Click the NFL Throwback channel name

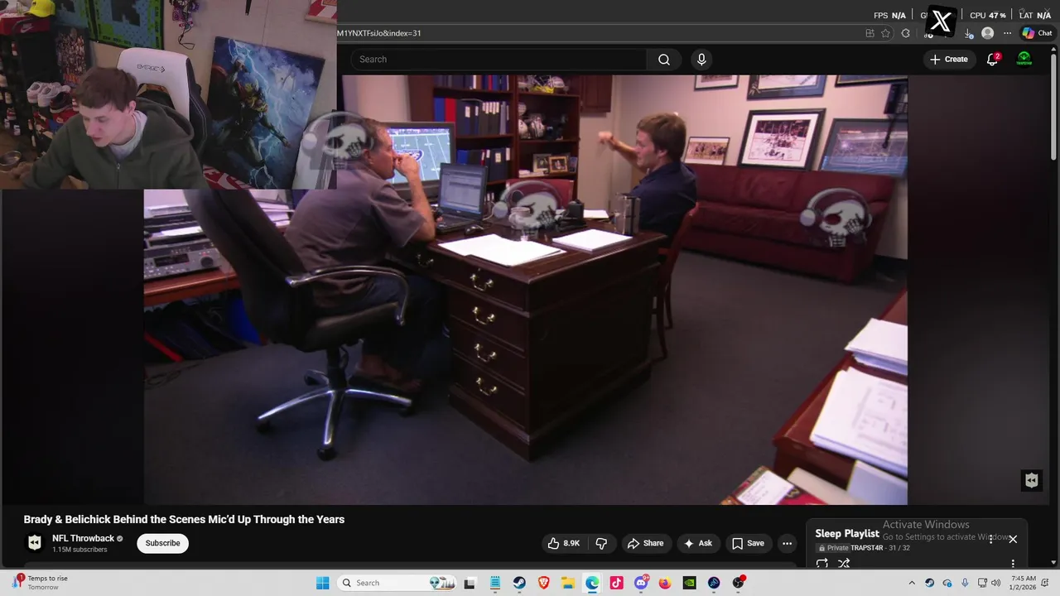tap(83, 538)
